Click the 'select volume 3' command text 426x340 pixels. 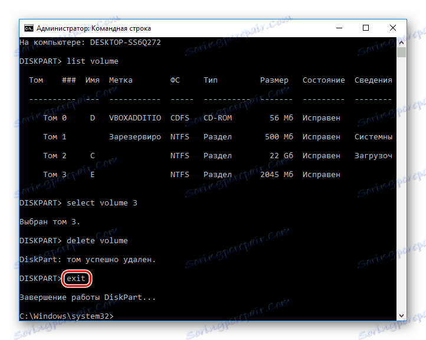102,203
